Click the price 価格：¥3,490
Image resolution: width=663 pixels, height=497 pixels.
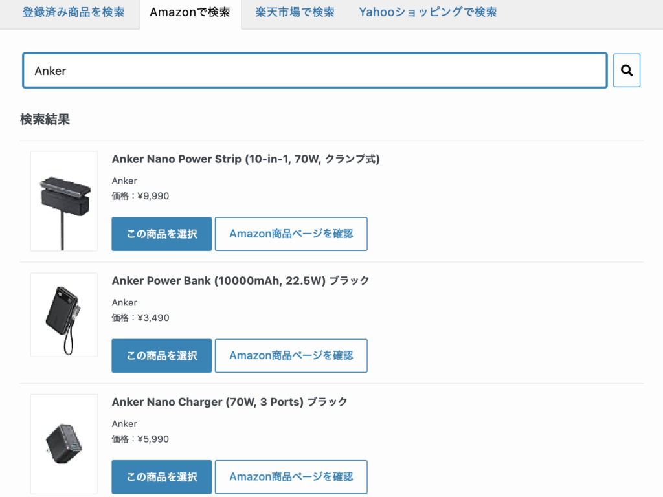140,318
